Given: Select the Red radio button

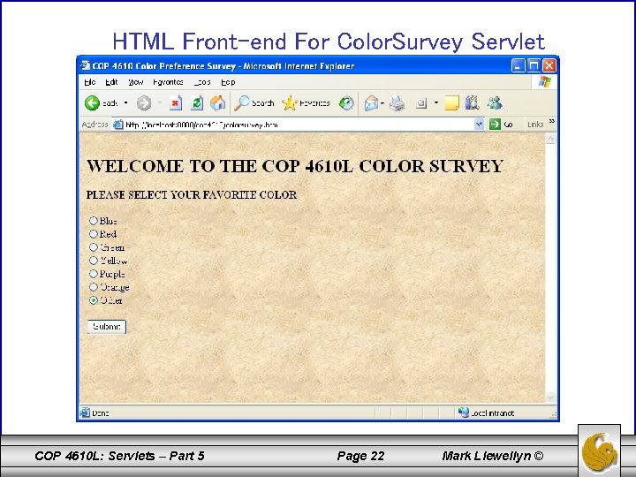Looking at the screenshot, I should (x=94, y=233).
